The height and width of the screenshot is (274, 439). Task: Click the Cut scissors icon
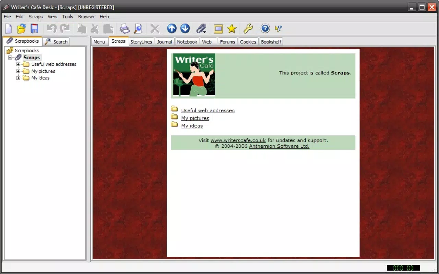(95, 28)
